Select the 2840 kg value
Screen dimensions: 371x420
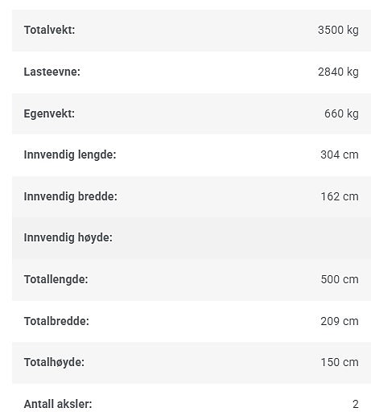click(x=338, y=72)
